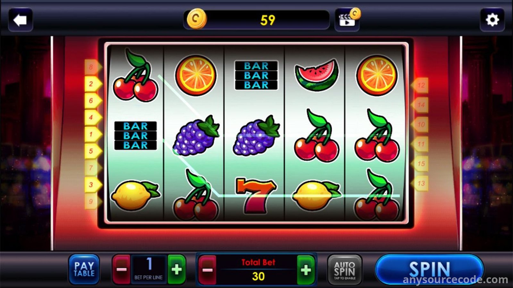
Task: Click the red 7 symbol on the reels
Action: pyautogui.click(x=256, y=195)
